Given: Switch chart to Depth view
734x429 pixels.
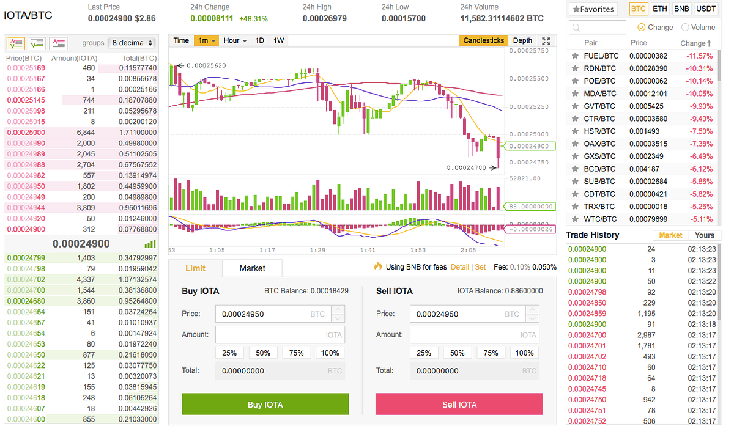Looking at the screenshot, I should point(522,40).
